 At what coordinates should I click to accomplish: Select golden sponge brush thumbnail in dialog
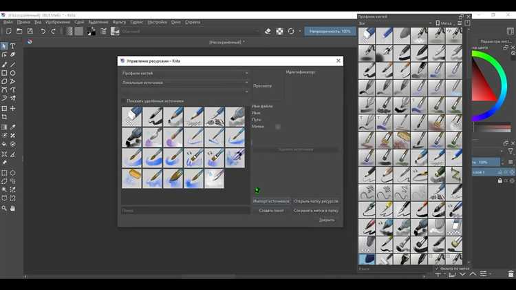pos(132,178)
